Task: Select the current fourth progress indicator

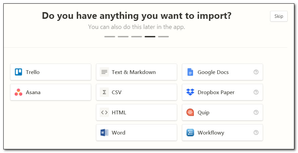Action: pos(150,37)
